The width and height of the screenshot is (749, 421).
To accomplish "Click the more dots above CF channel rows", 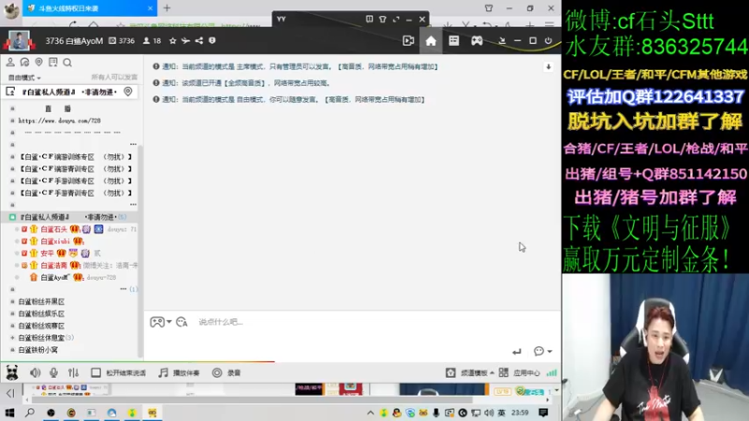I will [133, 144].
